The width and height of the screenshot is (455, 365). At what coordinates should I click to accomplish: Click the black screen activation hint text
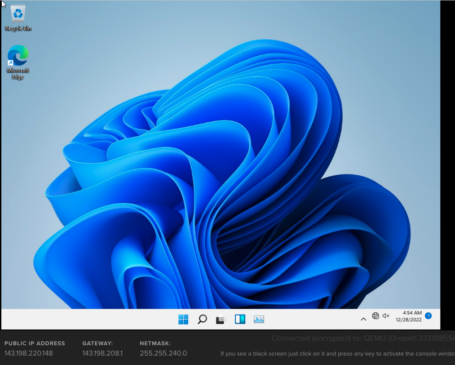pos(337,354)
